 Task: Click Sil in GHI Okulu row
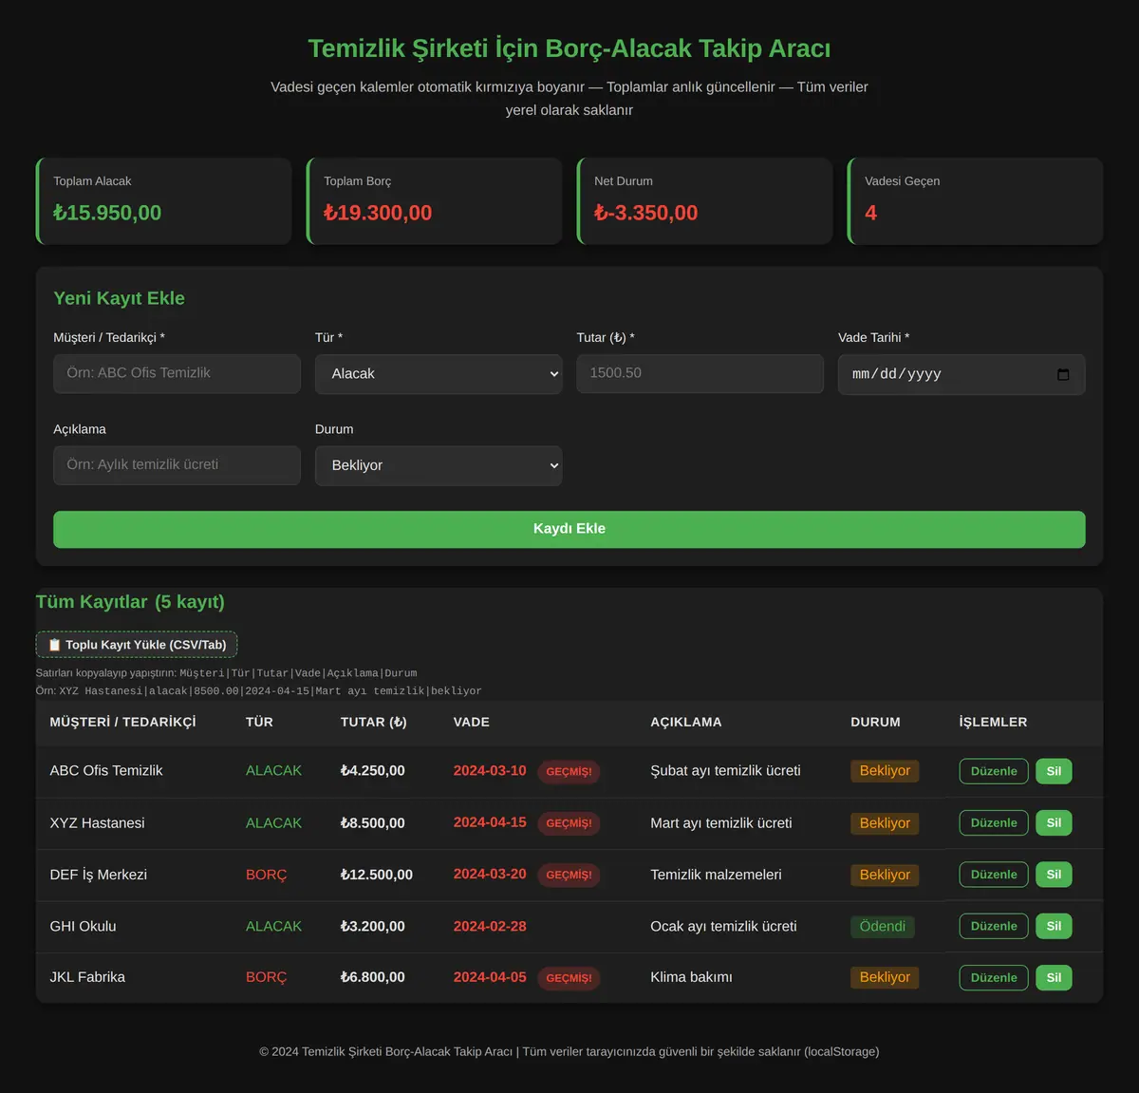(1054, 926)
